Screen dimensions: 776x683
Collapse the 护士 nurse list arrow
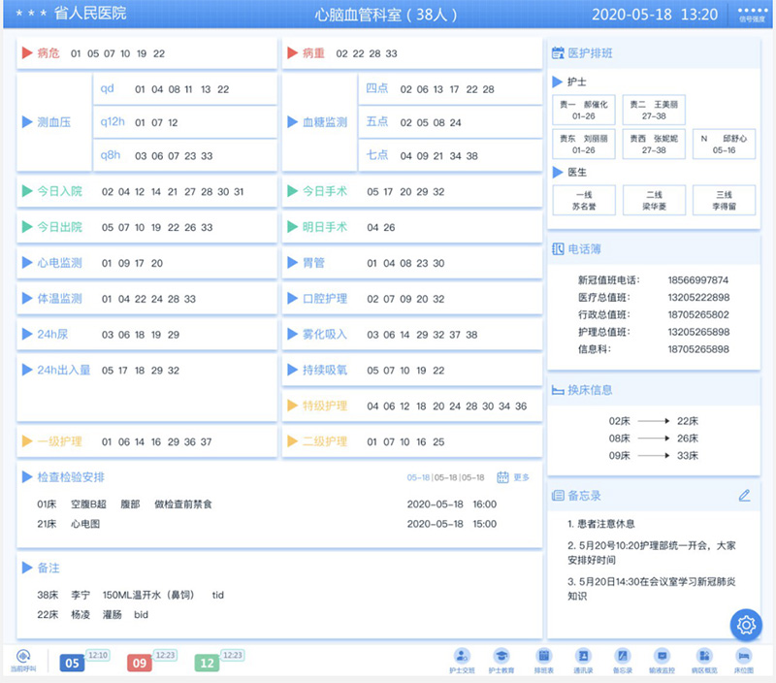point(558,81)
